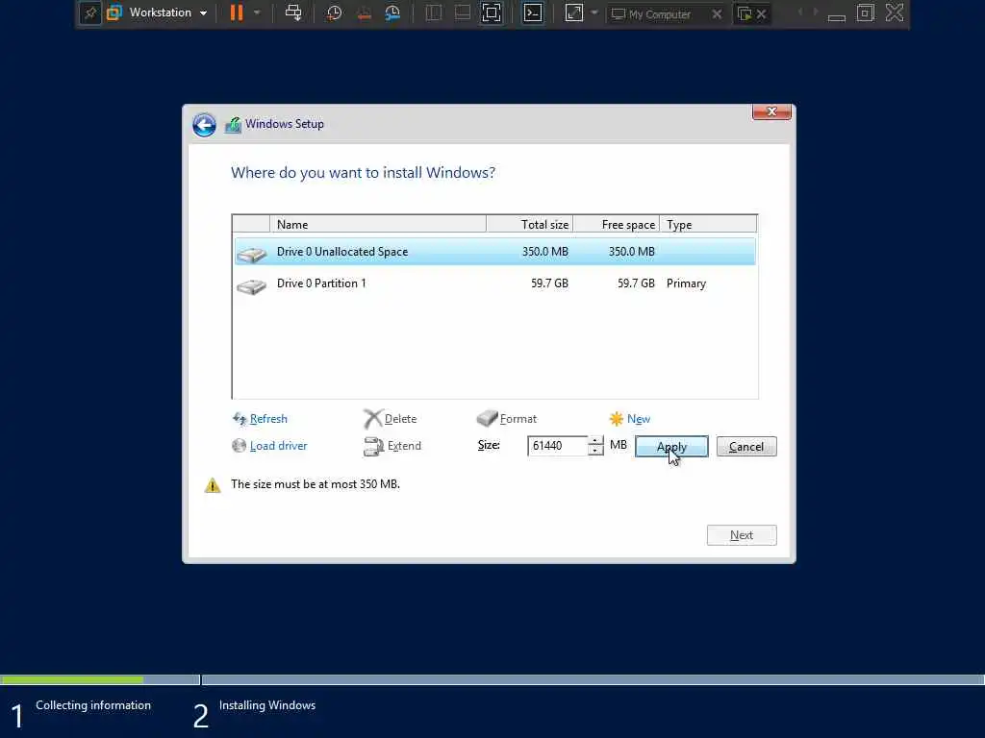Refresh the drive list
Screen dimensions: 985x738
pyautogui.click(x=268, y=419)
